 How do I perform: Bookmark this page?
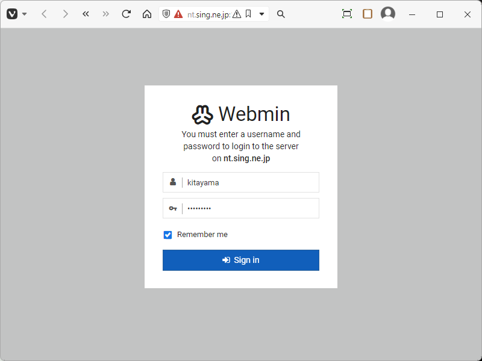(248, 14)
